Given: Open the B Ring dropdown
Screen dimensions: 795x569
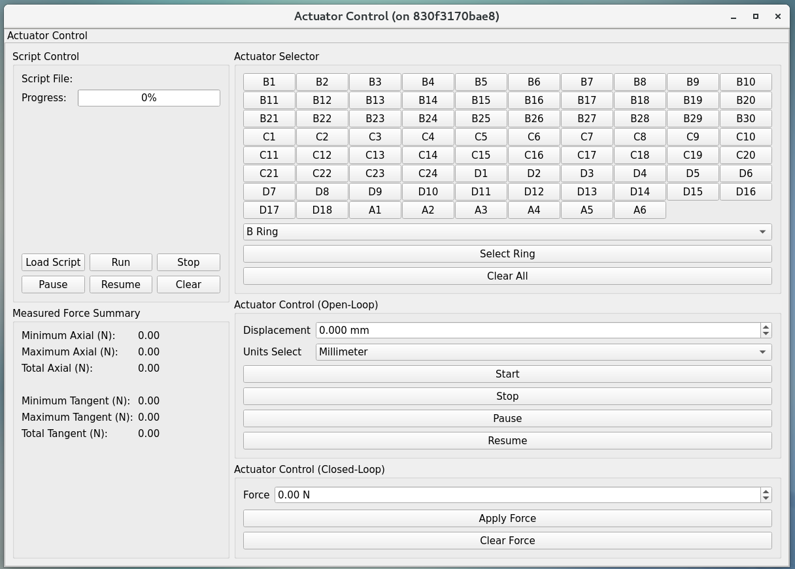Looking at the screenshot, I should coord(507,232).
